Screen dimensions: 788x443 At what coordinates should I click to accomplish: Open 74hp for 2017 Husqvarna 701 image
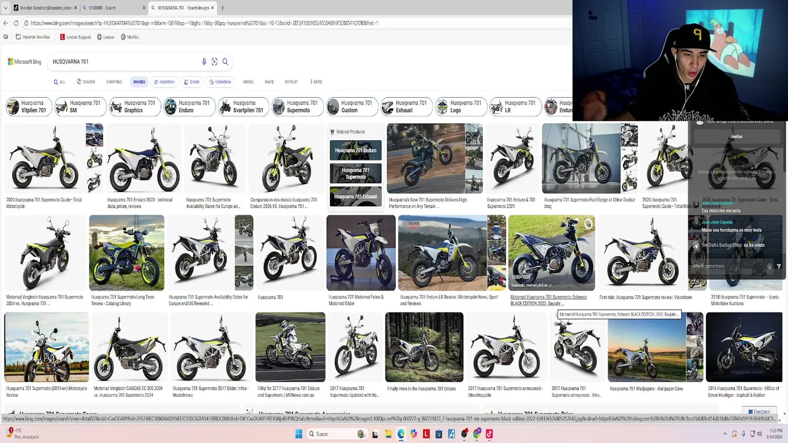290,347
